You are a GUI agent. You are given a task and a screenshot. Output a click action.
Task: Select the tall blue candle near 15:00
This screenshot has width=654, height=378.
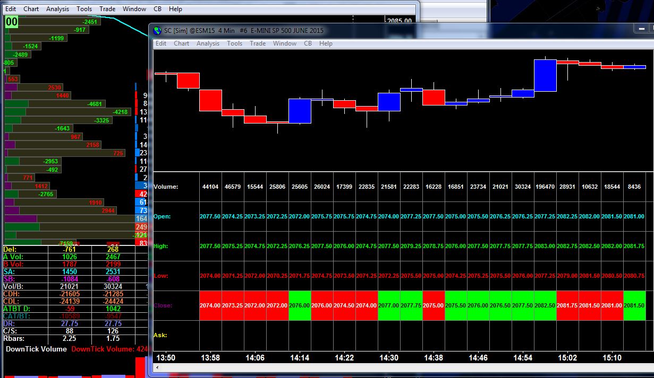(x=545, y=75)
